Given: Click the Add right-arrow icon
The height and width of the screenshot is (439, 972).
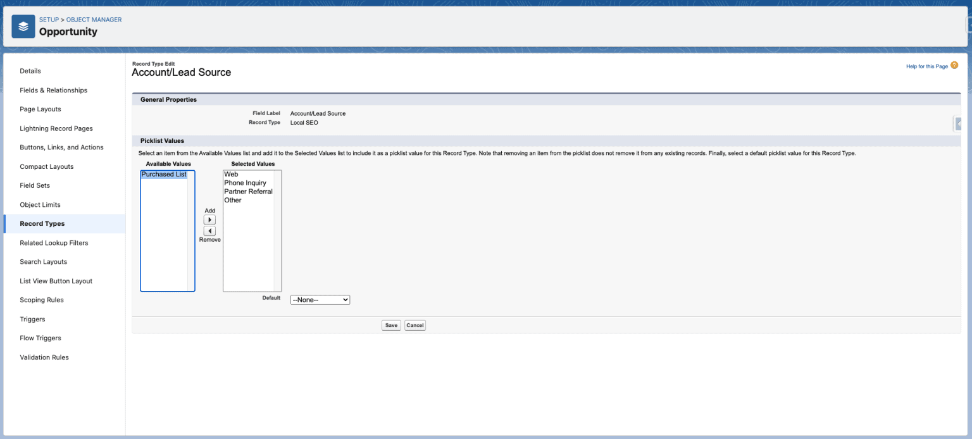Looking at the screenshot, I should [209, 219].
